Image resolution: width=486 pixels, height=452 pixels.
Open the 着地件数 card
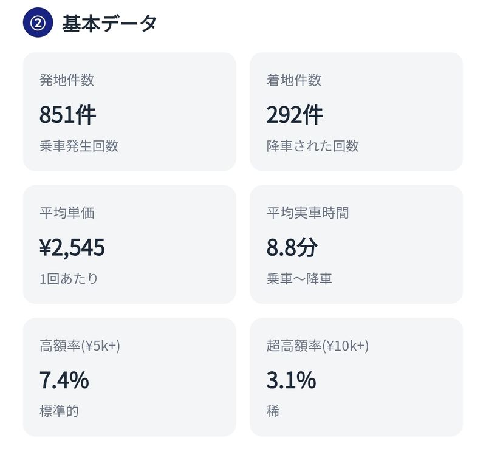pos(356,112)
